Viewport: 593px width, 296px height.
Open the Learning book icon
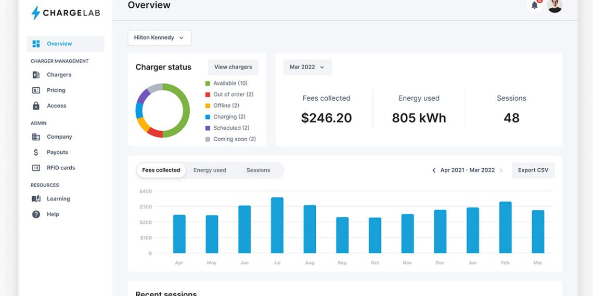(36, 199)
